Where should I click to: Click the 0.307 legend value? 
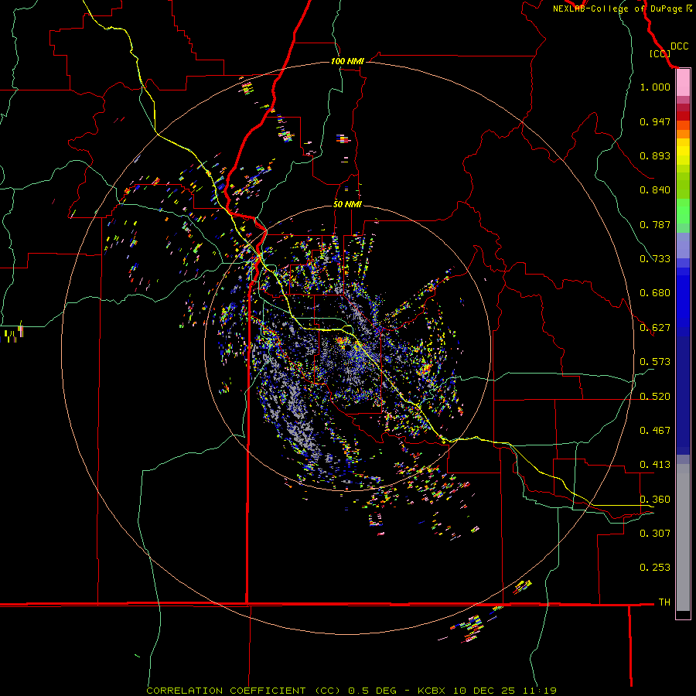click(x=655, y=533)
